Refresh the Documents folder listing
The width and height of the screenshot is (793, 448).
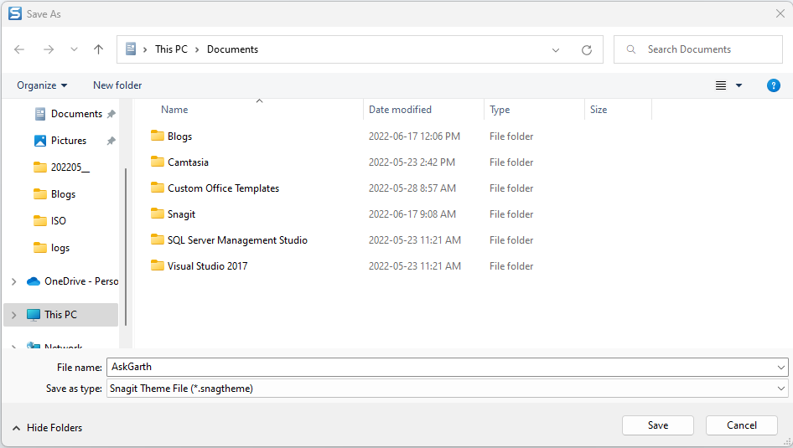[587, 50]
